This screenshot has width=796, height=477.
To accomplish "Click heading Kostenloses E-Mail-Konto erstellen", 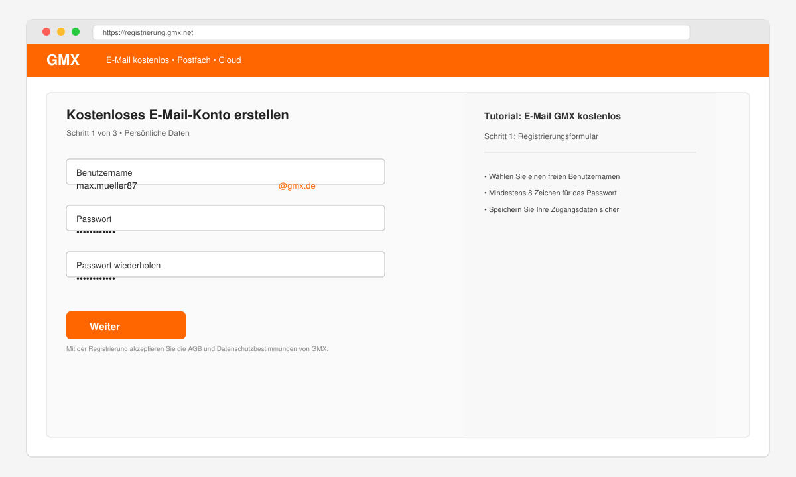I will point(178,115).
